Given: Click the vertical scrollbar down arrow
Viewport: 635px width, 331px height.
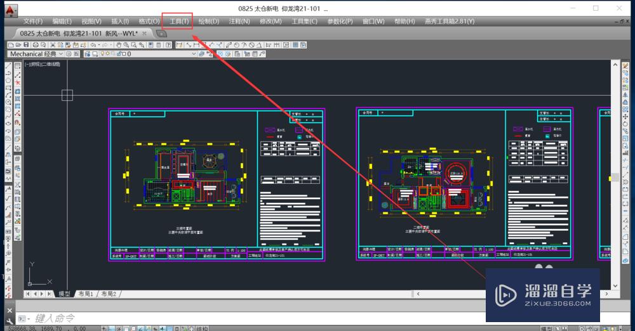Looking at the screenshot, I should (x=615, y=286).
